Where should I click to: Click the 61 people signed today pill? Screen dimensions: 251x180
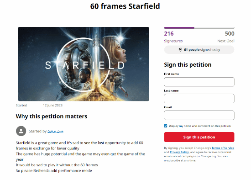tap(199, 50)
